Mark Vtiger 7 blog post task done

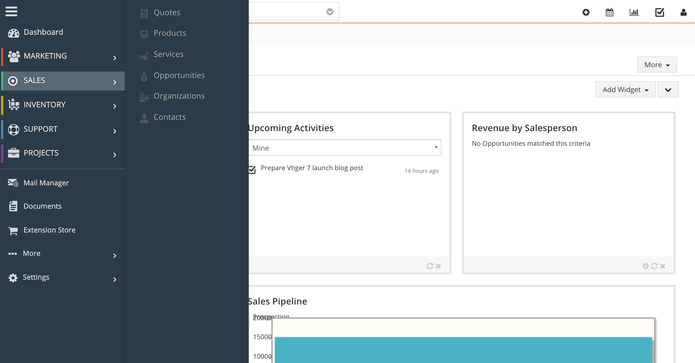coord(252,170)
